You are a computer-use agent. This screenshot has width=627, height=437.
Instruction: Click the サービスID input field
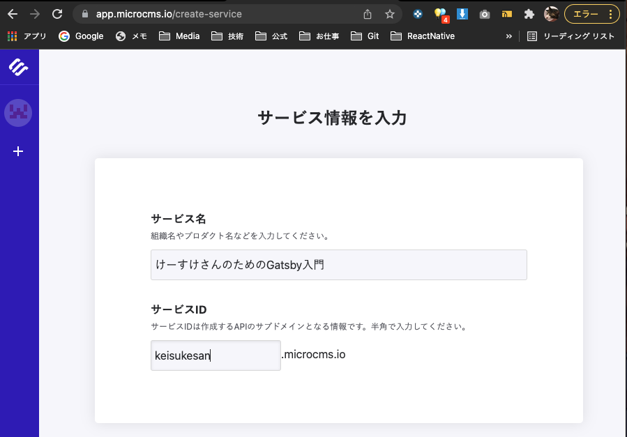(x=216, y=355)
